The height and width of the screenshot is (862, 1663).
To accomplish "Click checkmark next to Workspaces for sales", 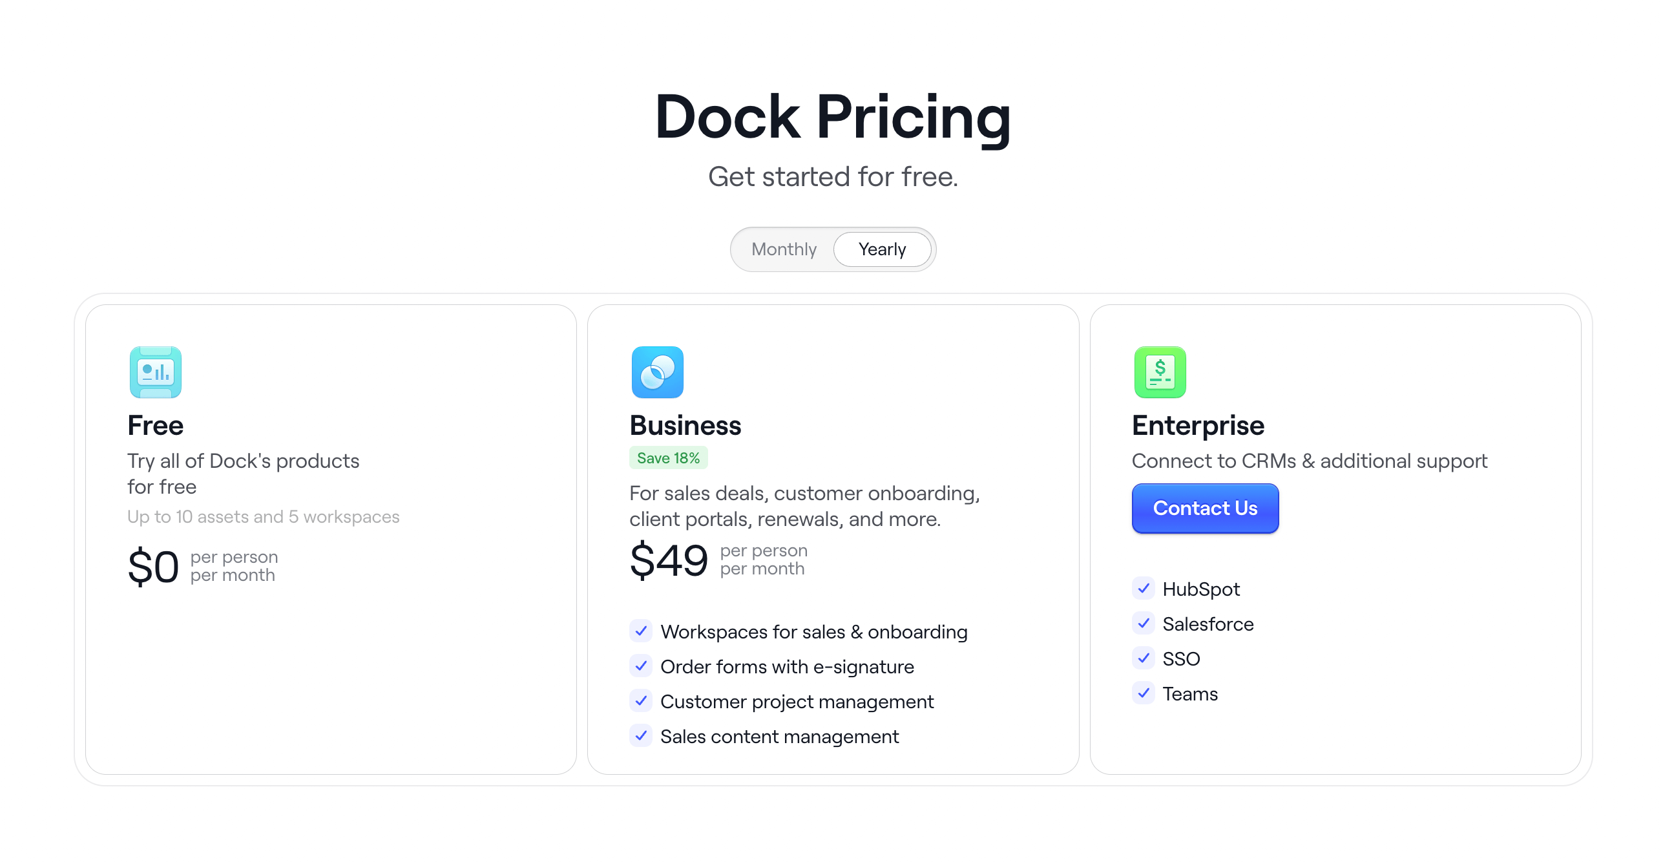I will pos(641,631).
